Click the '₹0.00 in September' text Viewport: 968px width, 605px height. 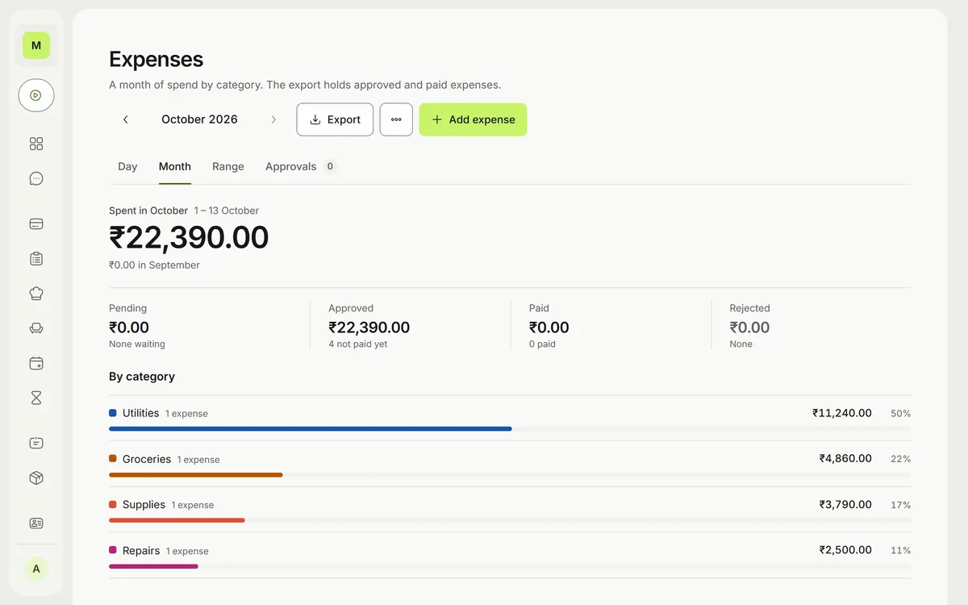pos(154,265)
